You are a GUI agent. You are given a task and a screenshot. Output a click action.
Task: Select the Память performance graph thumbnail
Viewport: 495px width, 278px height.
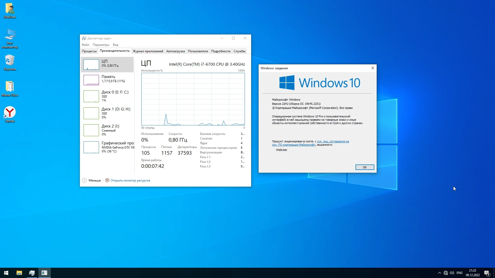91,80
